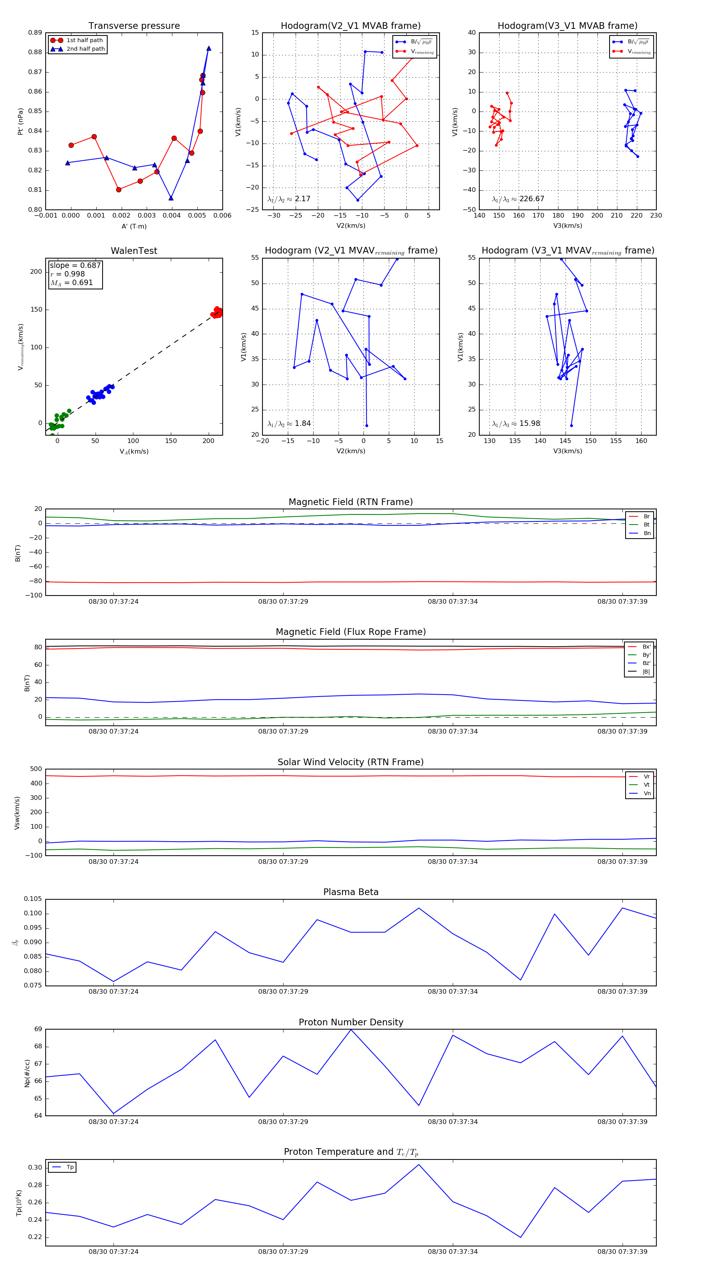702x1287 pixels.
Task: Click the λ1/λ2 ≈ 2.17 eigenvalue ratio
Action: tap(289, 199)
